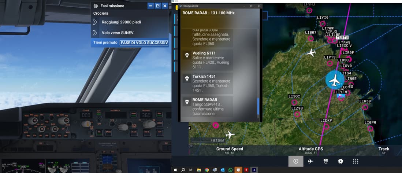Minimize the Fasi missione panel
402x173 pixels.
click(150, 6)
